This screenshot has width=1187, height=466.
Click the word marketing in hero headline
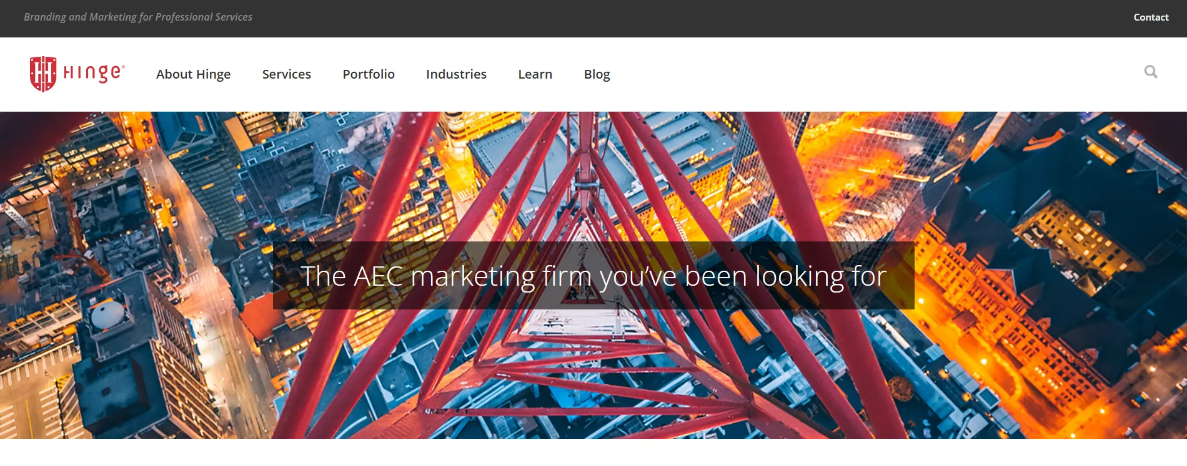pos(473,276)
